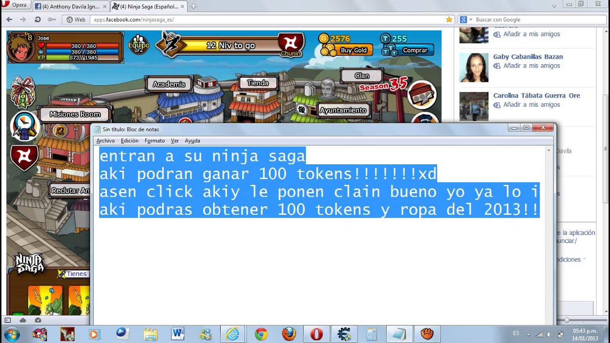610x343 pixels.
Task: Open Carolina Tábata Guerra Ore's profile link
Action: pyautogui.click(x=537, y=95)
